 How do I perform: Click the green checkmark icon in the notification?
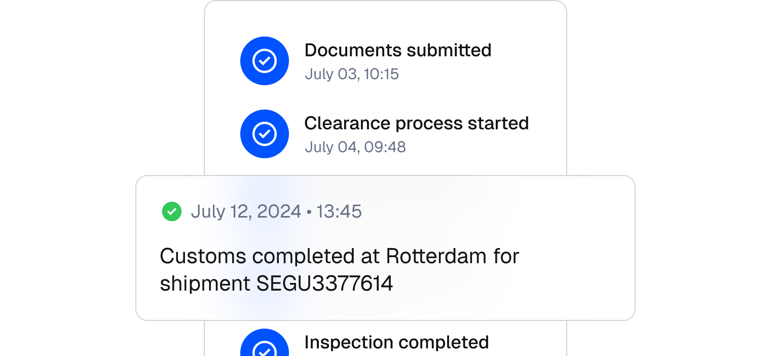(x=172, y=211)
